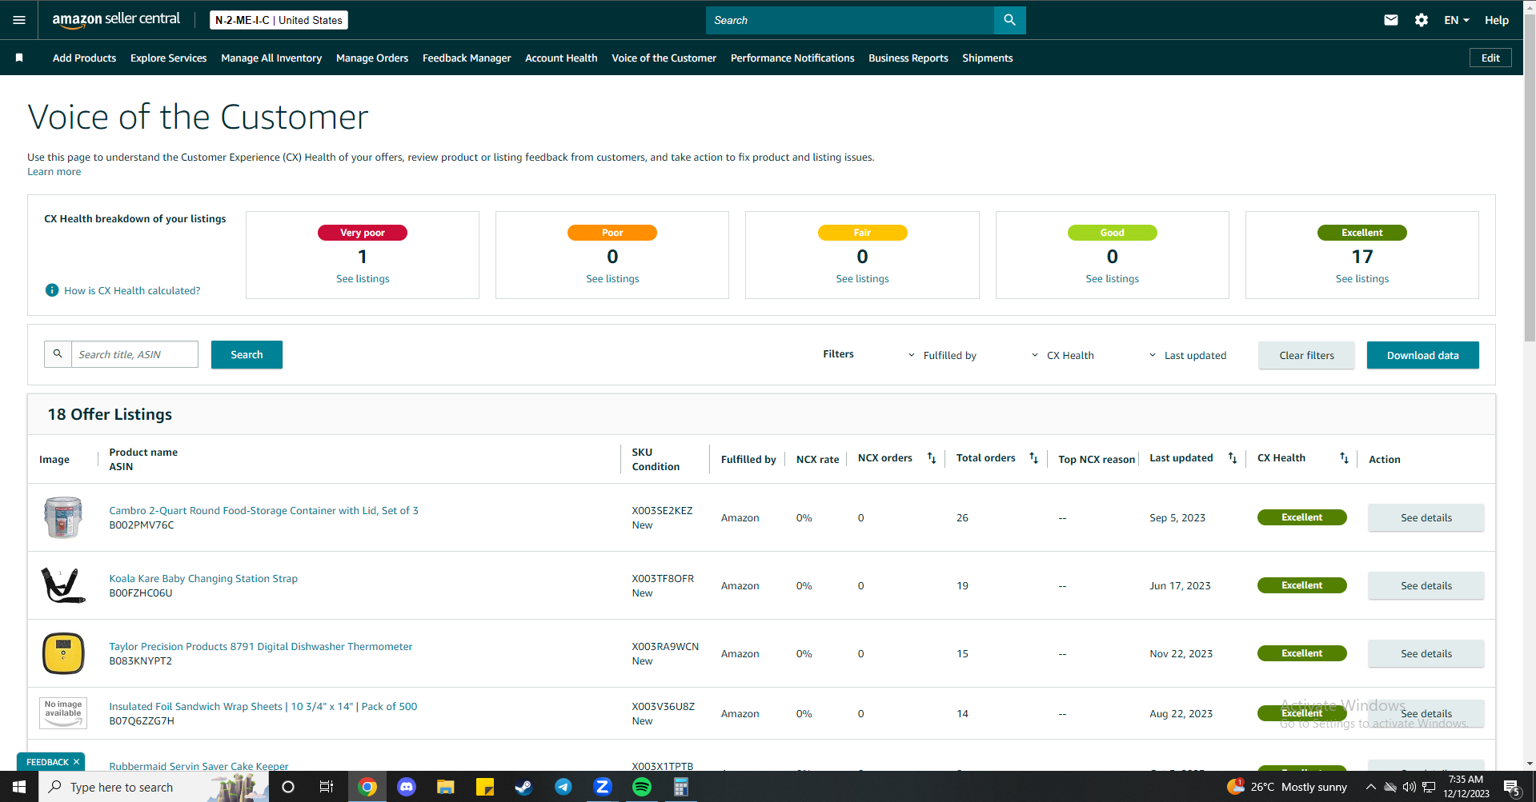Viewport: 1536px width, 802px height.
Task: Click the magnifier button in top search bar
Action: point(1009,20)
